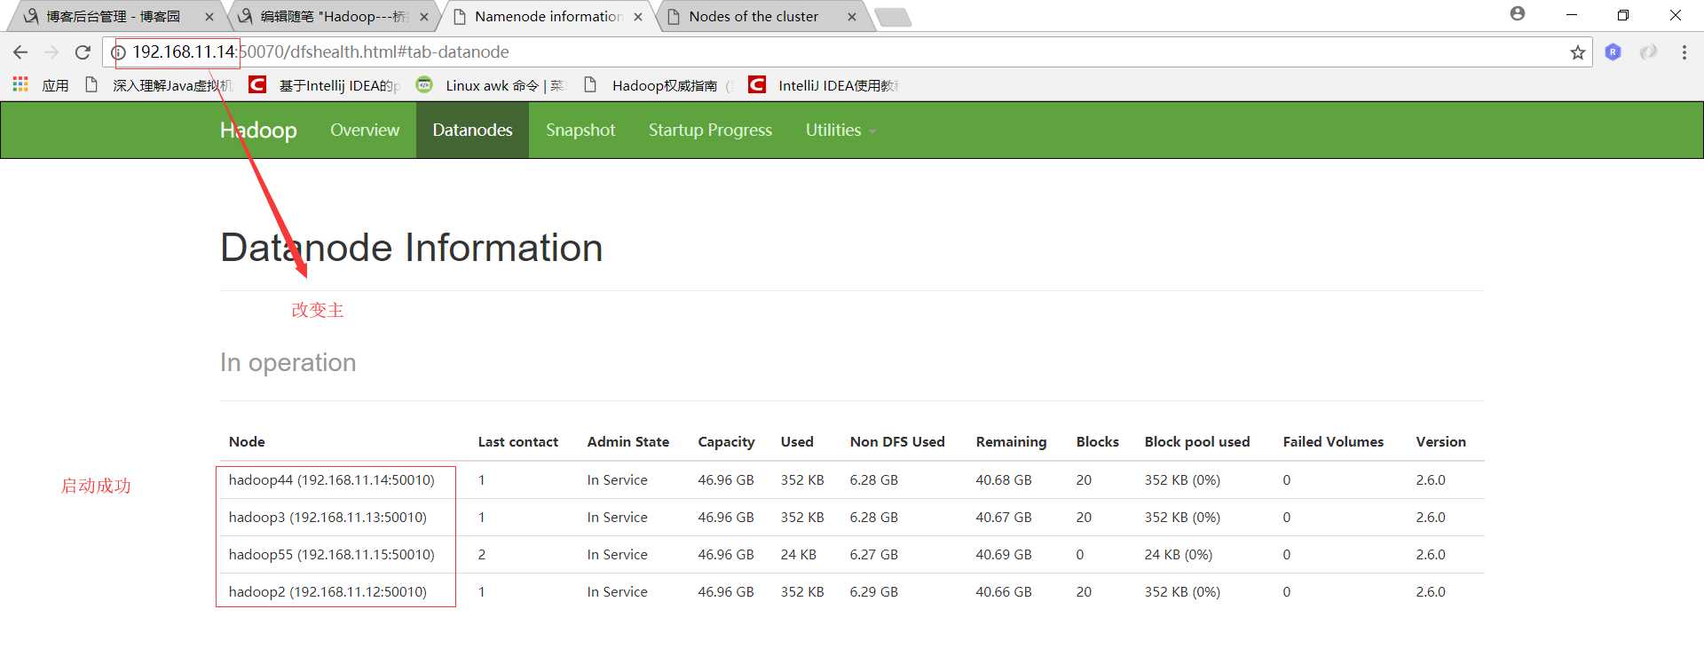The image size is (1704, 657).
Task: Open a new browser tab
Action: pyautogui.click(x=892, y=17)
